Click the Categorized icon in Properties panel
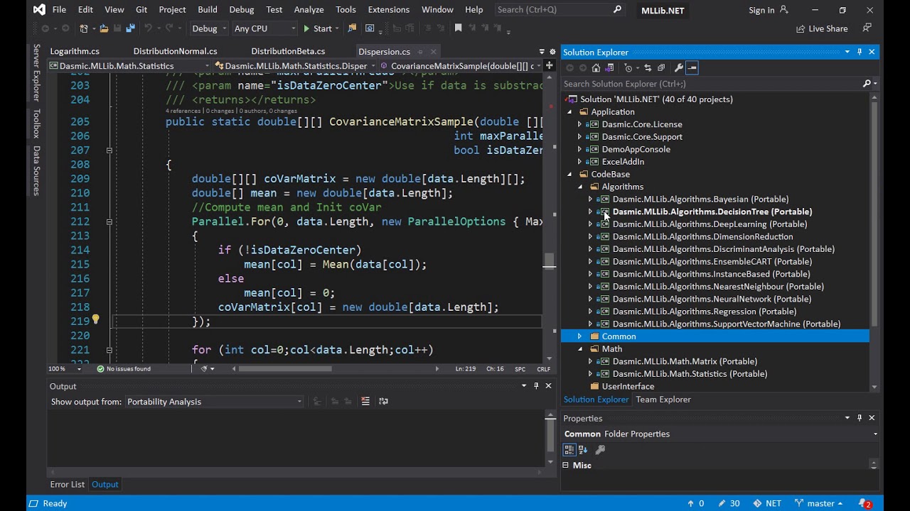 569,450
